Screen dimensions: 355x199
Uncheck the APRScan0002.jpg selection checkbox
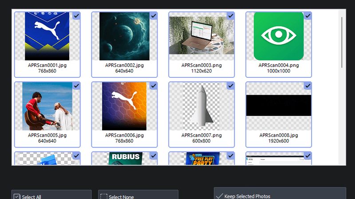pyautogui.click(x=154, y=16)
